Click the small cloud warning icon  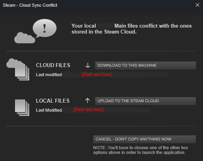(24, 38)
